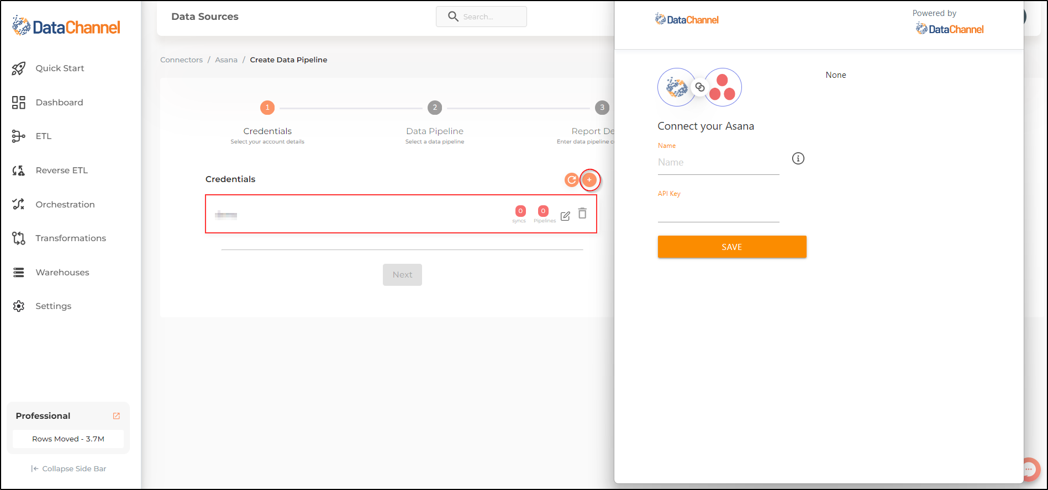The width and height of the screenshot is (1048, 490).
Task: Open Transformations menu item
Action: click(71, 238)
